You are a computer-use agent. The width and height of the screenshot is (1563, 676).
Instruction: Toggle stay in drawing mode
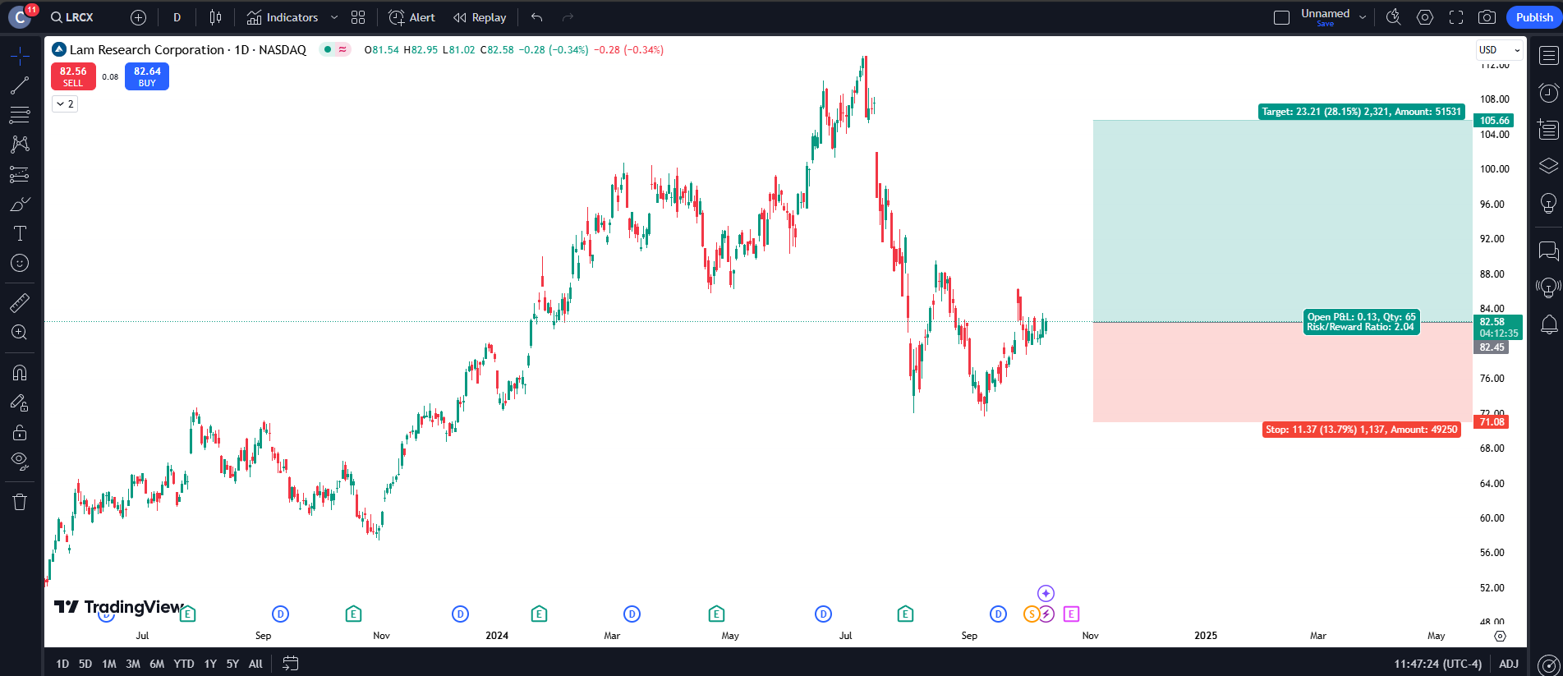(x=20, y=402)
